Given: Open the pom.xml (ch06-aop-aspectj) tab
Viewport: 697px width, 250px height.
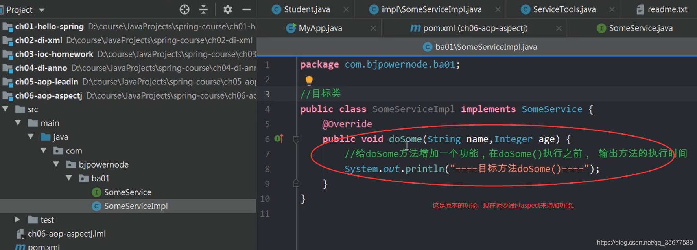Looking at the screenshot, I should [x=475, y=28].
